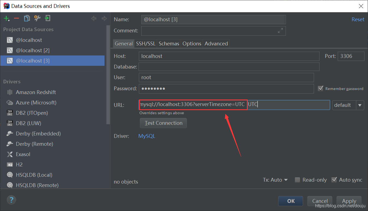Open the URL type default dropdown

click(348, 105)
